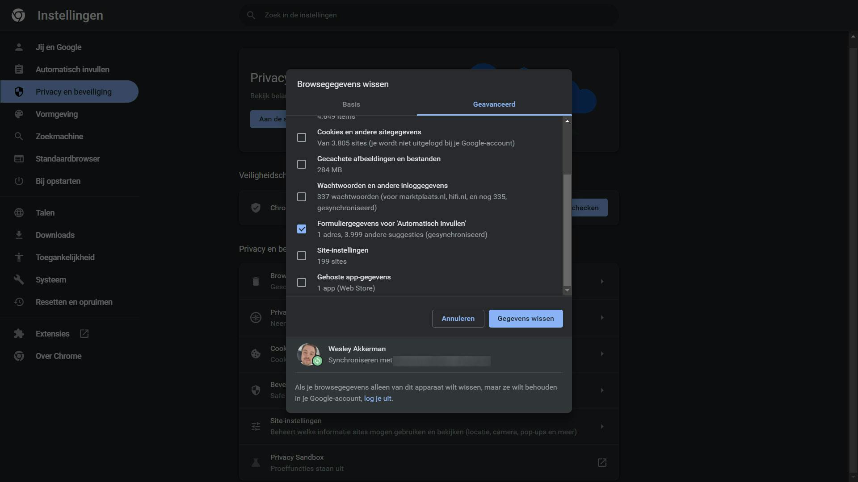Click the Bij opstarten power icon
Screen dimensions: 858x482
(19, 181)
